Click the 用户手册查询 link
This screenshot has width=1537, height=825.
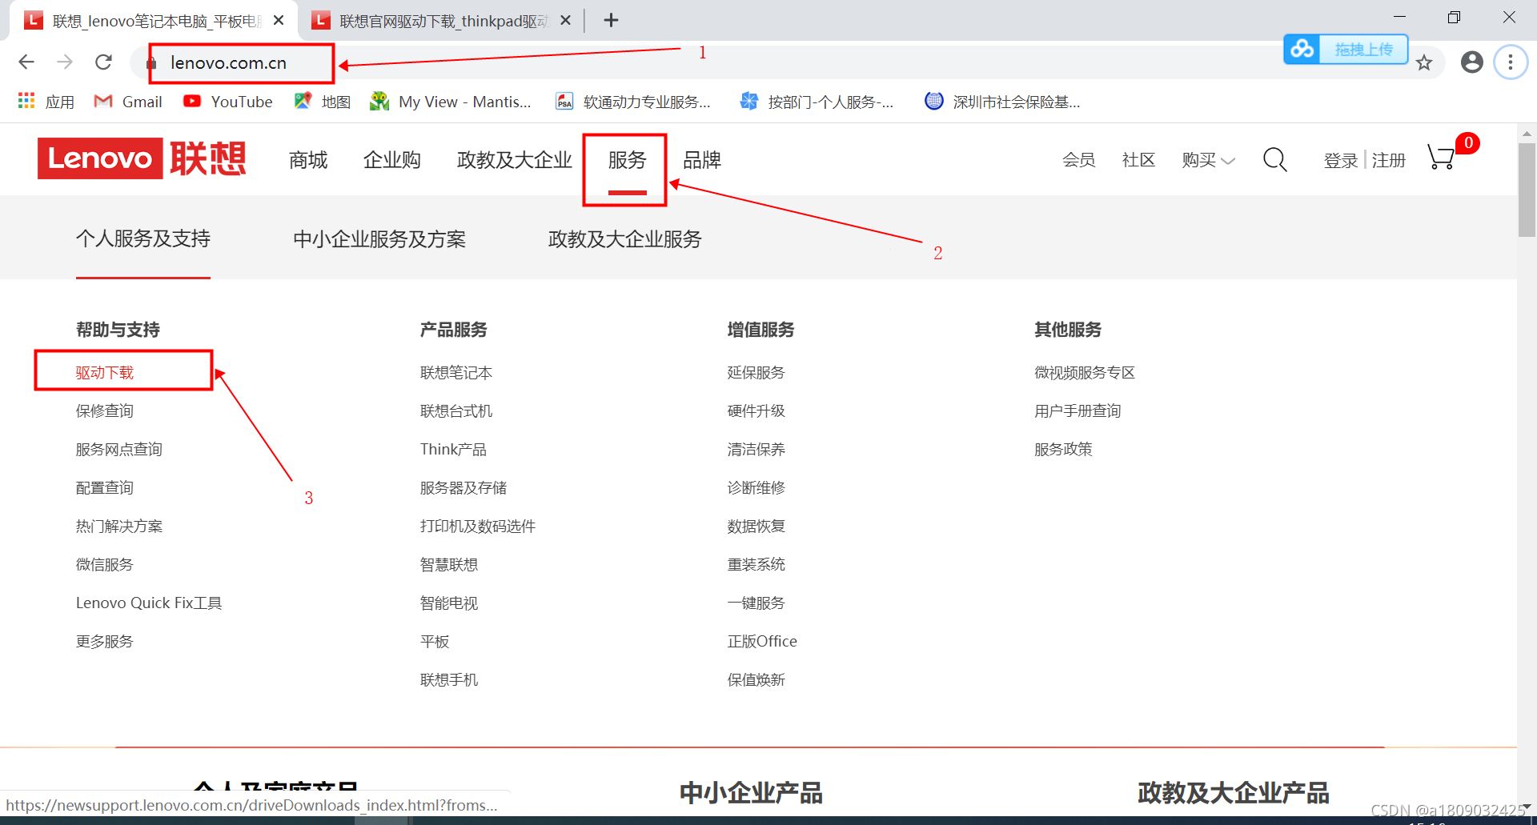click(1078, 411)
